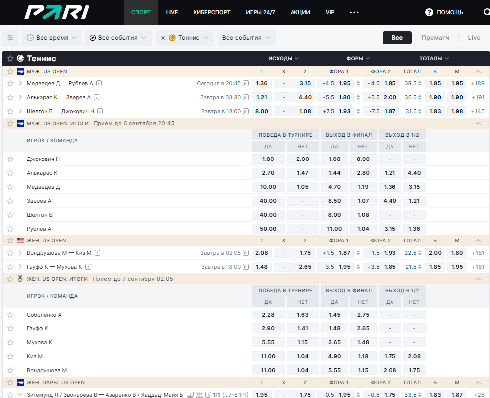Bet on Соболенко tournament win at 2.28
Screen dimensions: 490x398
point(268,315)
